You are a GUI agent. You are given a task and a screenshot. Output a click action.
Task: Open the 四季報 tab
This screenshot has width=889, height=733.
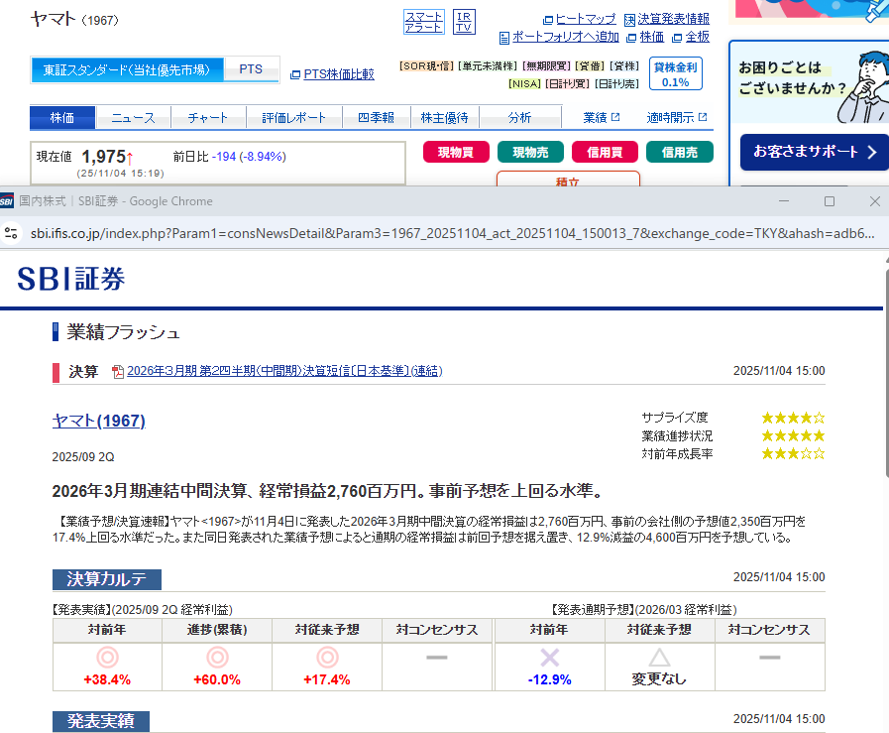click(376, 118)
